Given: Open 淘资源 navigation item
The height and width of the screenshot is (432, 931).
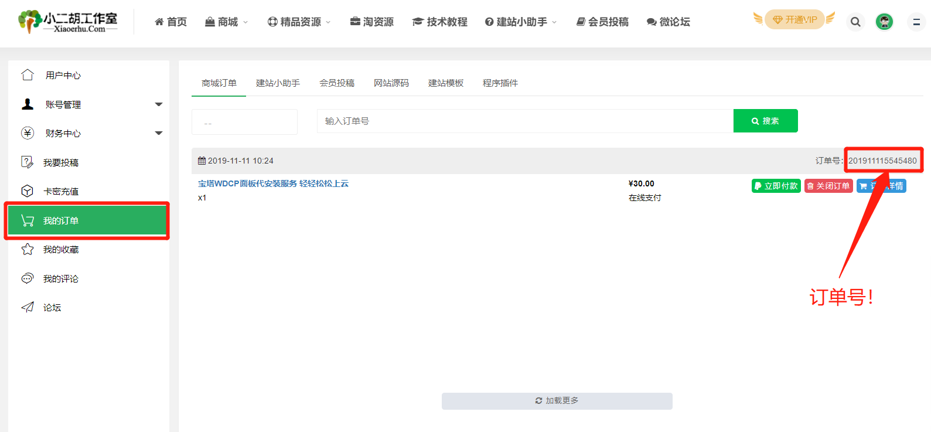Looking at the screenshot, I should pos(372,22).
